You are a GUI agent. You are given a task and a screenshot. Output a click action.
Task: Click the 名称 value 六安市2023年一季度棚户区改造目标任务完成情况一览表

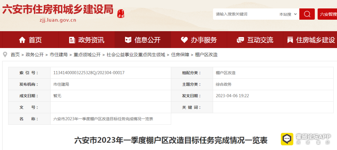103,119
